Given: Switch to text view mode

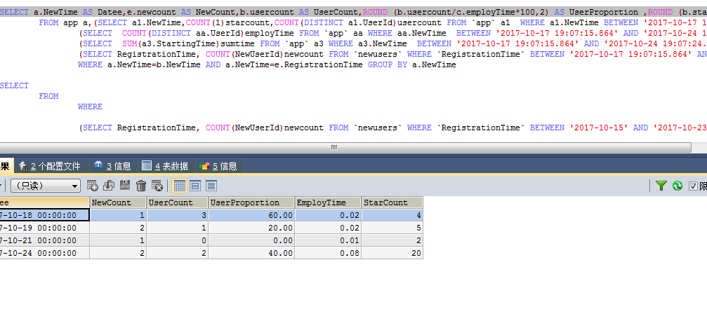Looking at the screenshot, I should [211, 186].
